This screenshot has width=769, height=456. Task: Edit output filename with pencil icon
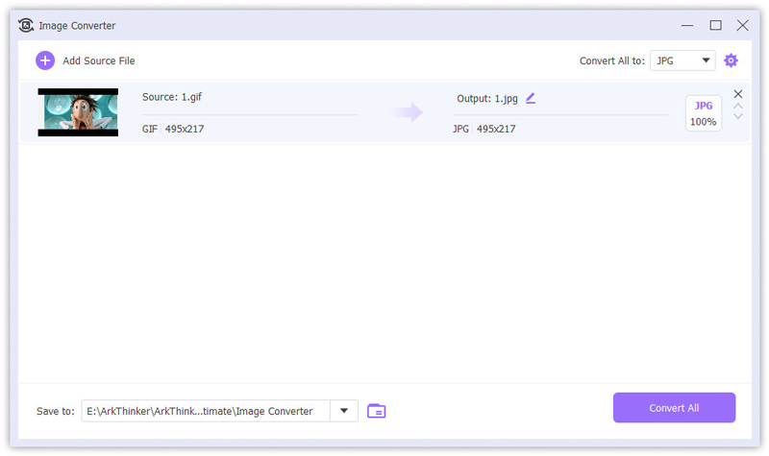(x=531, y=99)
